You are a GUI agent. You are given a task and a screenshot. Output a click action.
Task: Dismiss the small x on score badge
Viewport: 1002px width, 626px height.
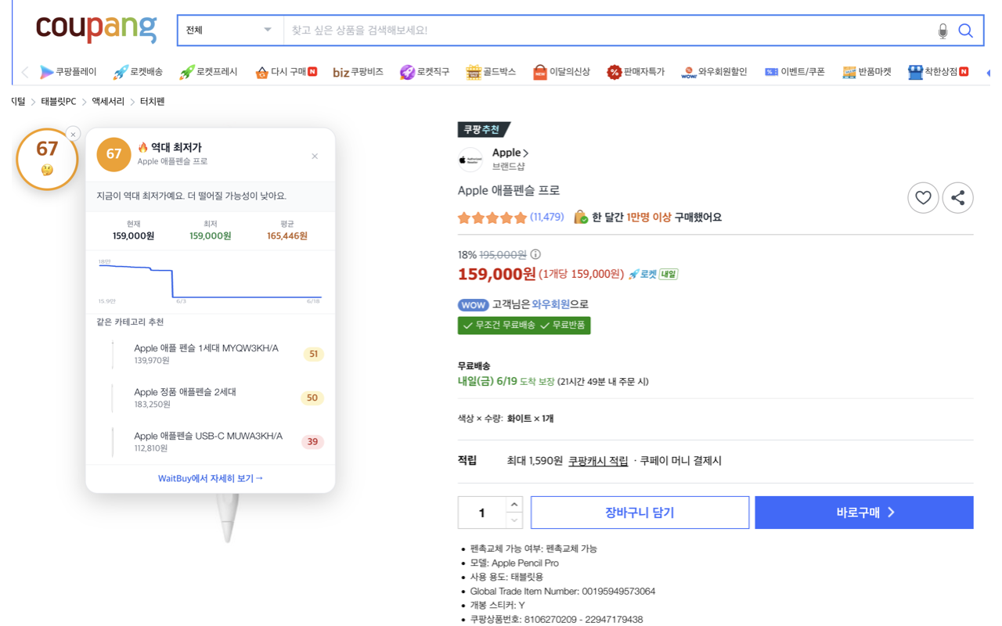point(73,134)
